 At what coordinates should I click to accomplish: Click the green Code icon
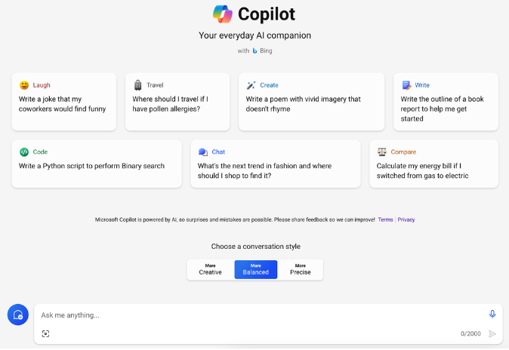click(x=24, y=152)
